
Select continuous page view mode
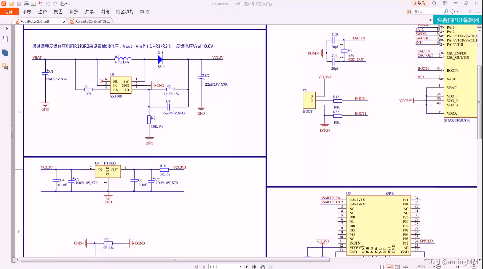(390, 267)
